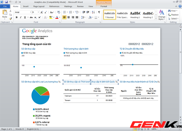The image size is (182, 131).
Task: Switch to Draft view in status bar
Action: tap(148, 129)
